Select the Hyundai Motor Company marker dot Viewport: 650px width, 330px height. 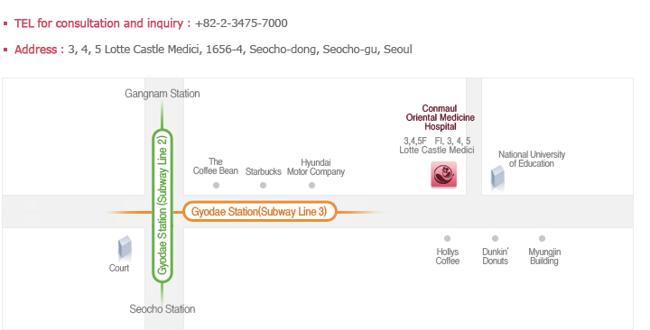tap(311, 186)
